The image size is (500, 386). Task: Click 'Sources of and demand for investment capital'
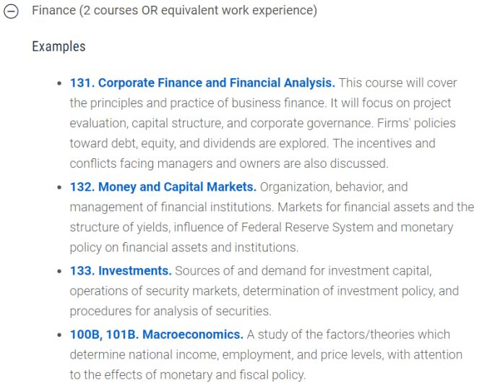click(303, 271)
